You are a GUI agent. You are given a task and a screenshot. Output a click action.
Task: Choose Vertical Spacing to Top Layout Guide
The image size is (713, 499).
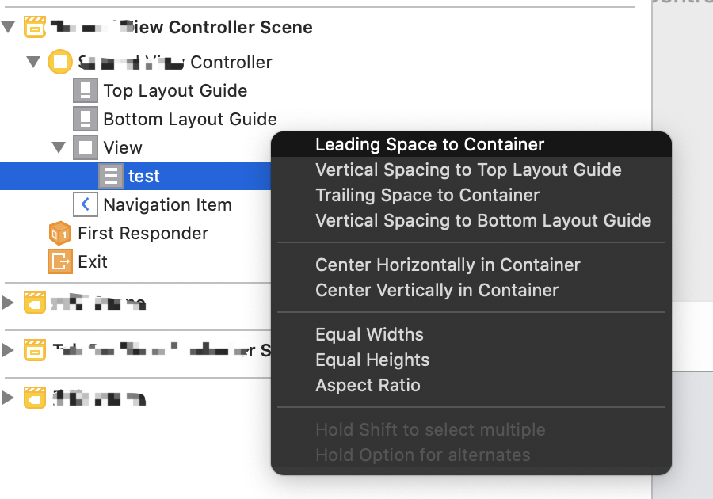(x=468, y=170)
